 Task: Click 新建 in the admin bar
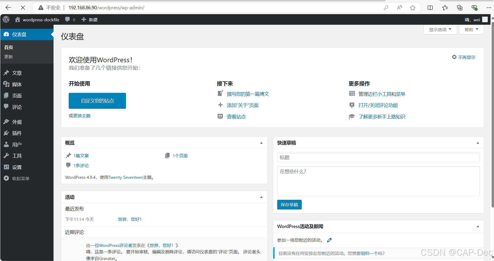pos(89,20)
